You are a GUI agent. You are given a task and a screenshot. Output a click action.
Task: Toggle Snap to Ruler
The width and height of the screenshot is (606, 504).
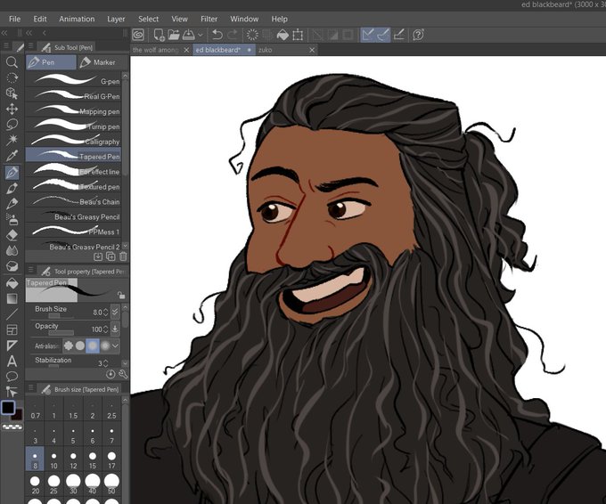point(368,35)
